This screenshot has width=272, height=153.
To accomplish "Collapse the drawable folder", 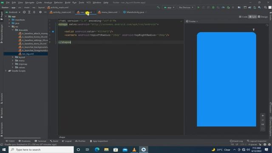I will pos(13,30).
